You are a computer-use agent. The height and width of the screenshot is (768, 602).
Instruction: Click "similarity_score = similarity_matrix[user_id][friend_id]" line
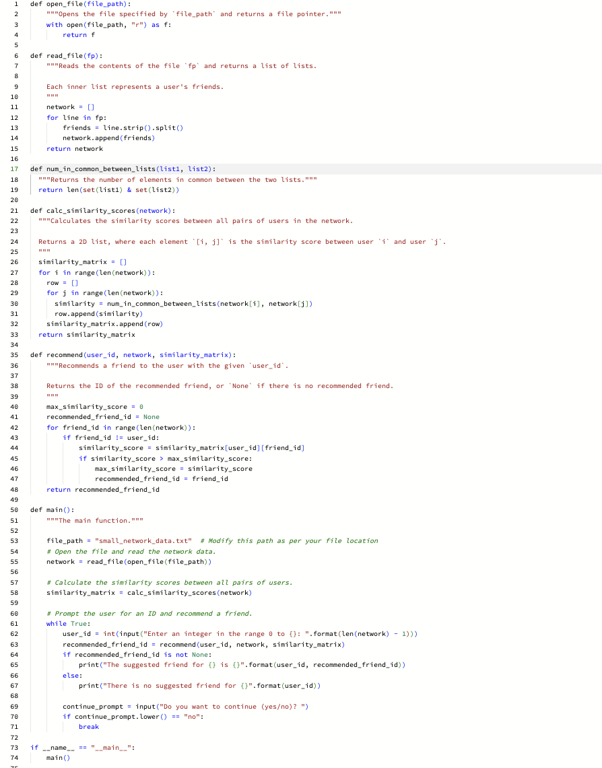click(x=191, y=448)
